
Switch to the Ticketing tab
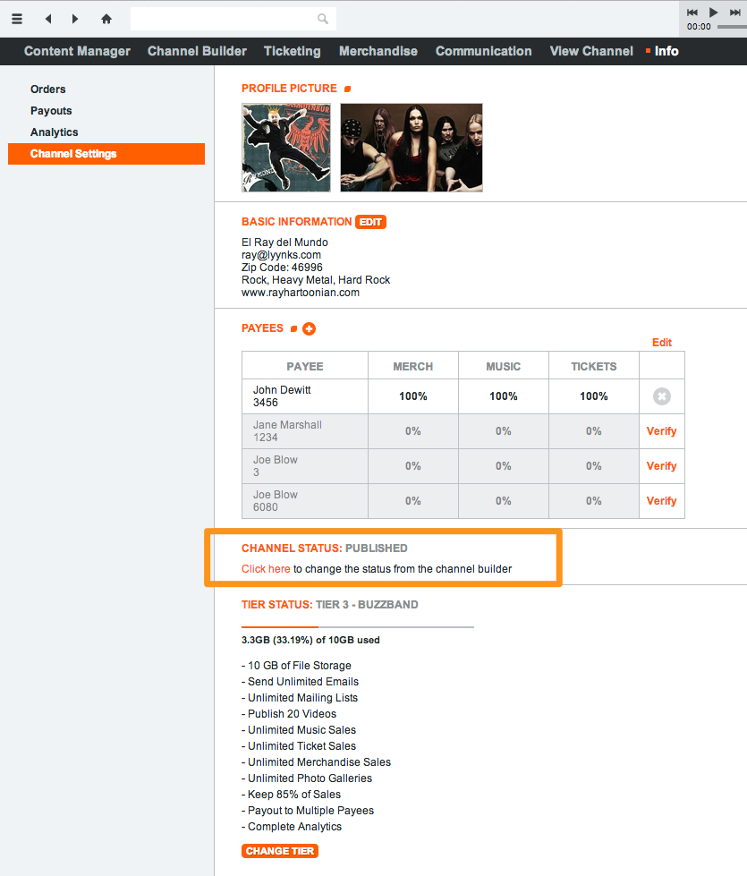click(293, 51)
